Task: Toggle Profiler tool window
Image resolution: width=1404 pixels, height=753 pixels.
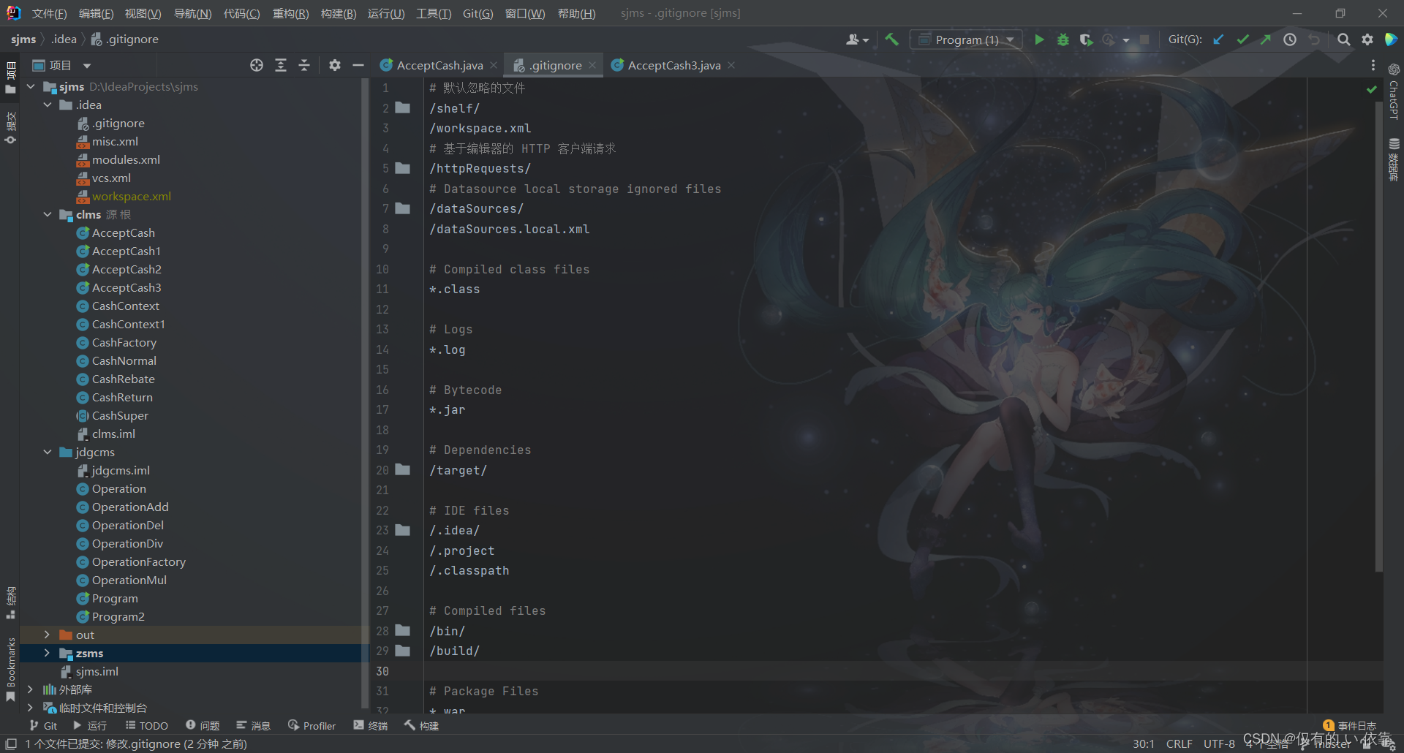Action: pyautogui.click(x=312, y=725)
